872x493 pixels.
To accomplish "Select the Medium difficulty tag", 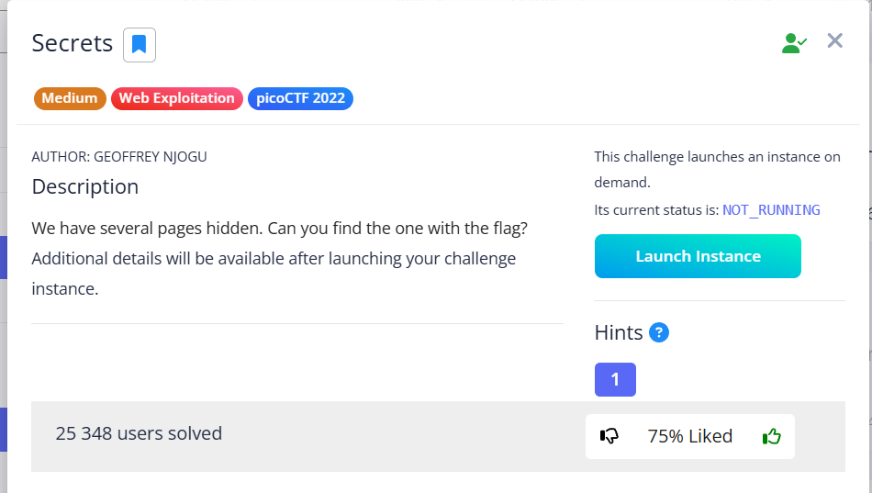I will tap(70, 98).
